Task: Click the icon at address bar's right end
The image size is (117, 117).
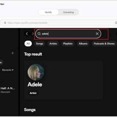Action: (116, 22)
